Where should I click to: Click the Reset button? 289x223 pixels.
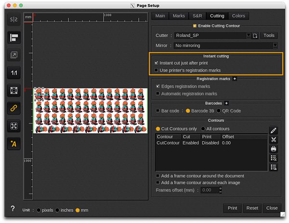click(x=252, y=208)
